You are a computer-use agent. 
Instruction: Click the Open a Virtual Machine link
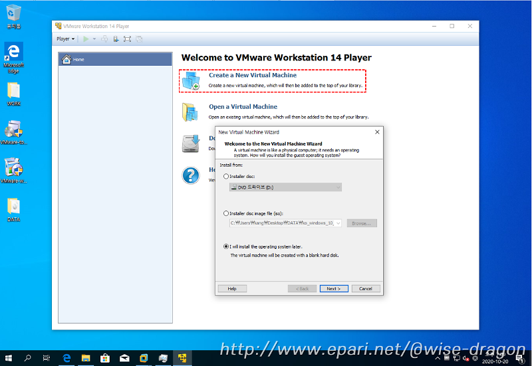(x=243, y=107)
